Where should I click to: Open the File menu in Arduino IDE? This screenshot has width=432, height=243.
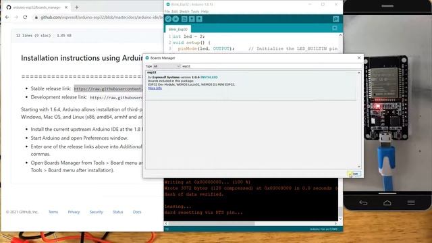(167, 11)
